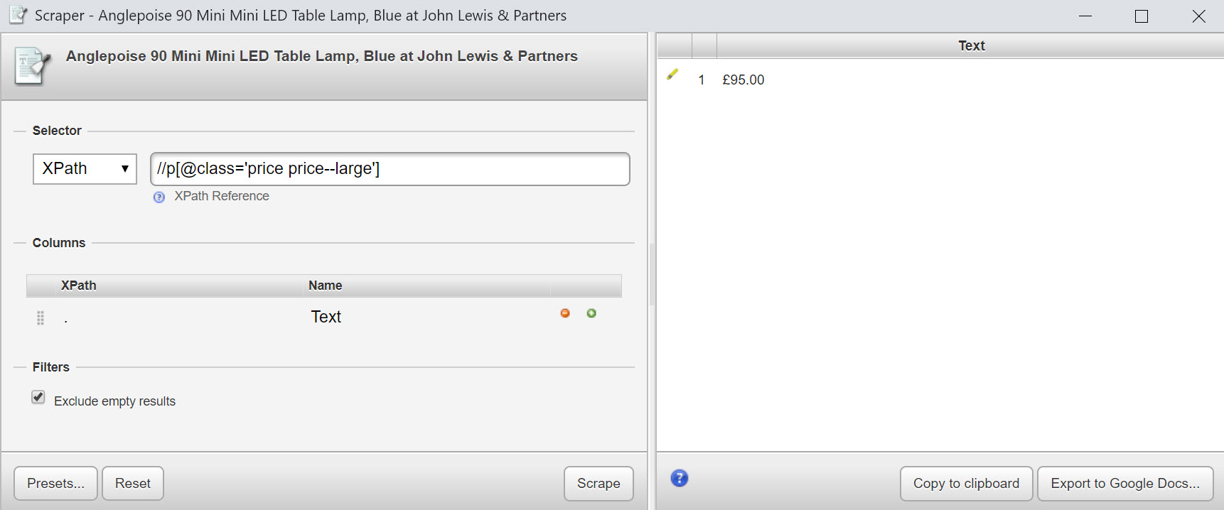Open the XPath Reference link

coord(222,196)
